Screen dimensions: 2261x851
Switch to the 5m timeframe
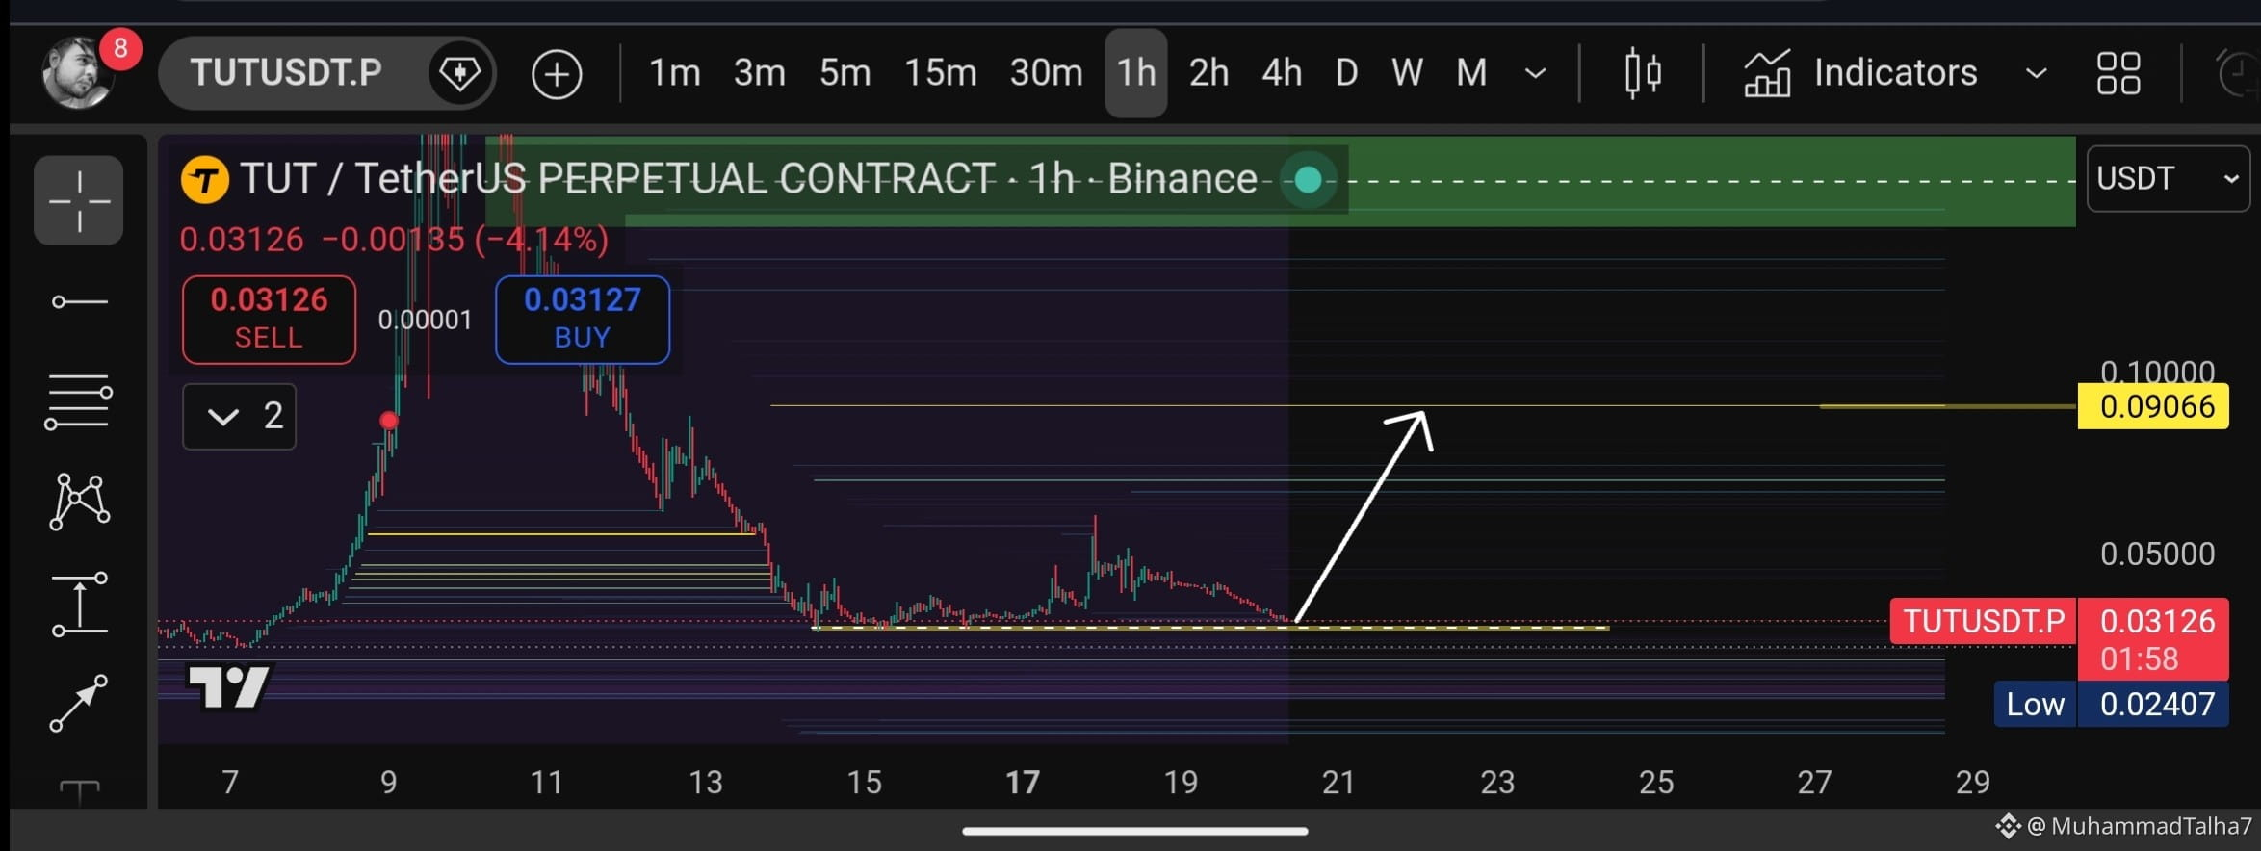[845, 72]
